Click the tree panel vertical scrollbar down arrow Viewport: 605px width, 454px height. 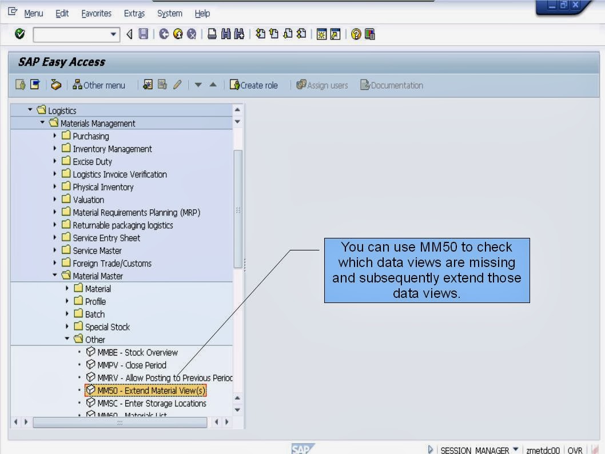tap(237, 410)
